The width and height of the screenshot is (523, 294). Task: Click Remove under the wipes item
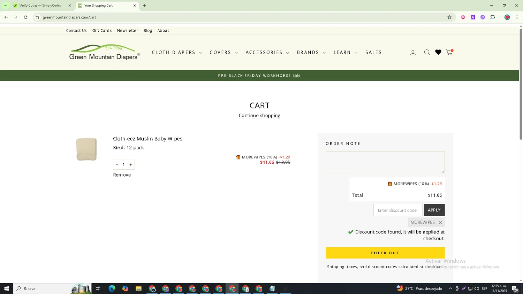click(x=122, y=175)
